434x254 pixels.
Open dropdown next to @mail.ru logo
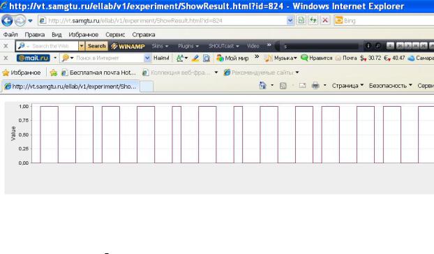coord(55,58)
